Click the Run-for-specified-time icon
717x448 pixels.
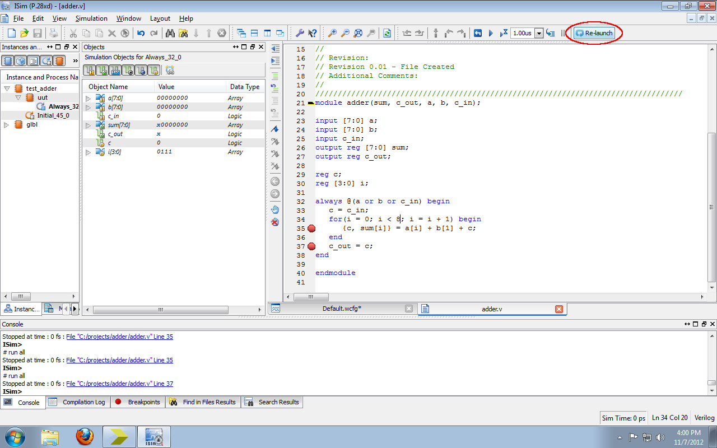click(x=504, y=33)
